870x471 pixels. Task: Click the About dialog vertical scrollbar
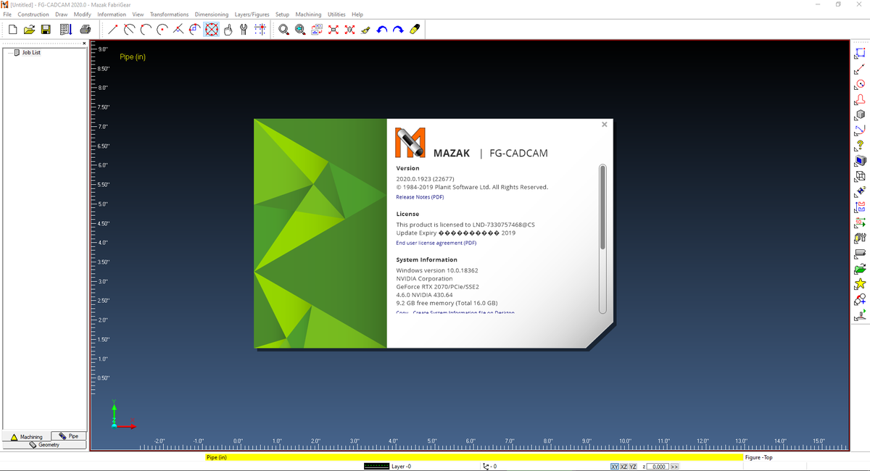pyautogui.click(x=602, y=239)
